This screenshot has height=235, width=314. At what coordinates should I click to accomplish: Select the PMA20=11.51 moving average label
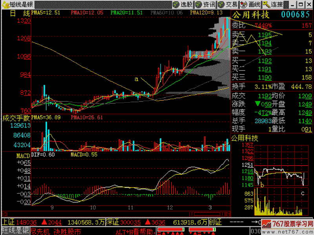point(126,13)
